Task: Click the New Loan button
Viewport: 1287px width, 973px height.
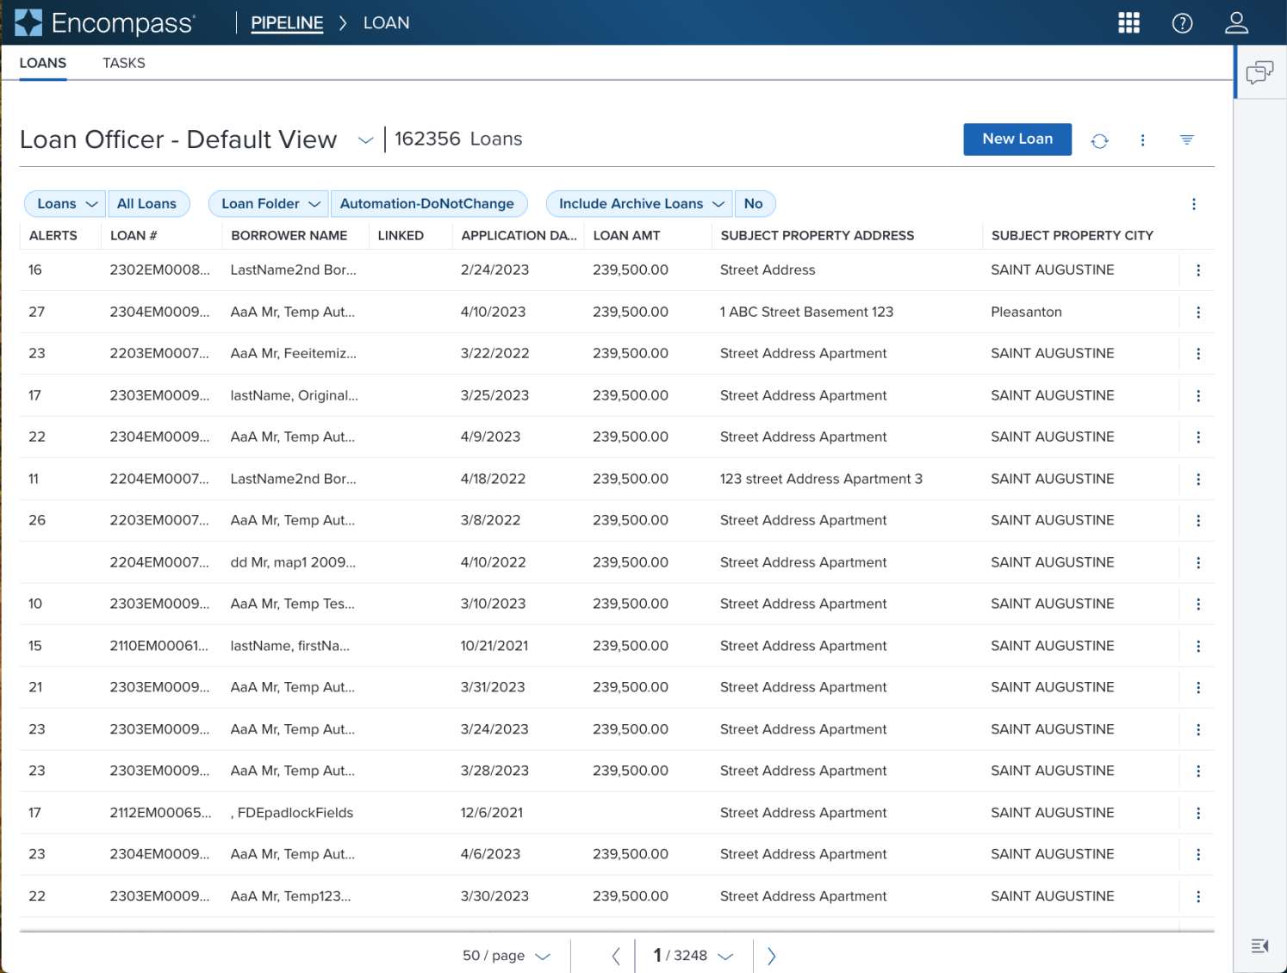Action: [x=1017, y=139]
